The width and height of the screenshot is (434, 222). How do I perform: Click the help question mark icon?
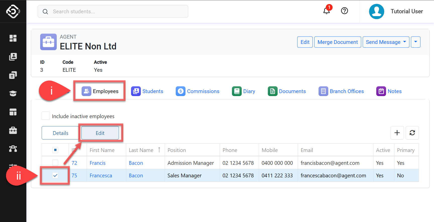pyautogui.click(x=344, y=11)
